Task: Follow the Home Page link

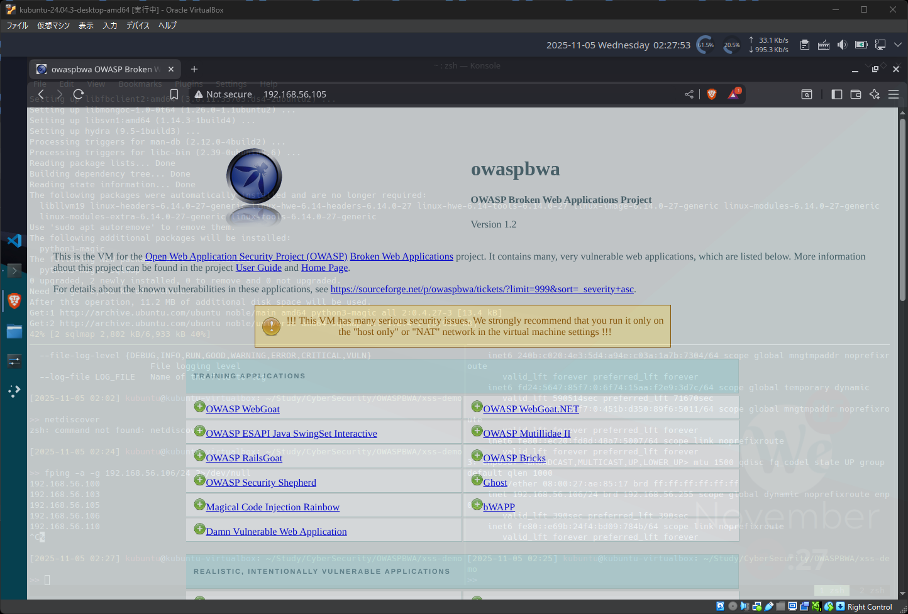Action: click(x=324, y=268)
